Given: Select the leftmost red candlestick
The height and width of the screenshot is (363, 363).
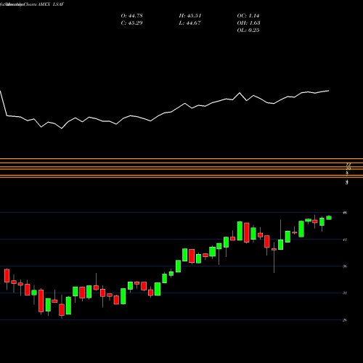Looking at the screenshot, I should [x=7, y=276].
